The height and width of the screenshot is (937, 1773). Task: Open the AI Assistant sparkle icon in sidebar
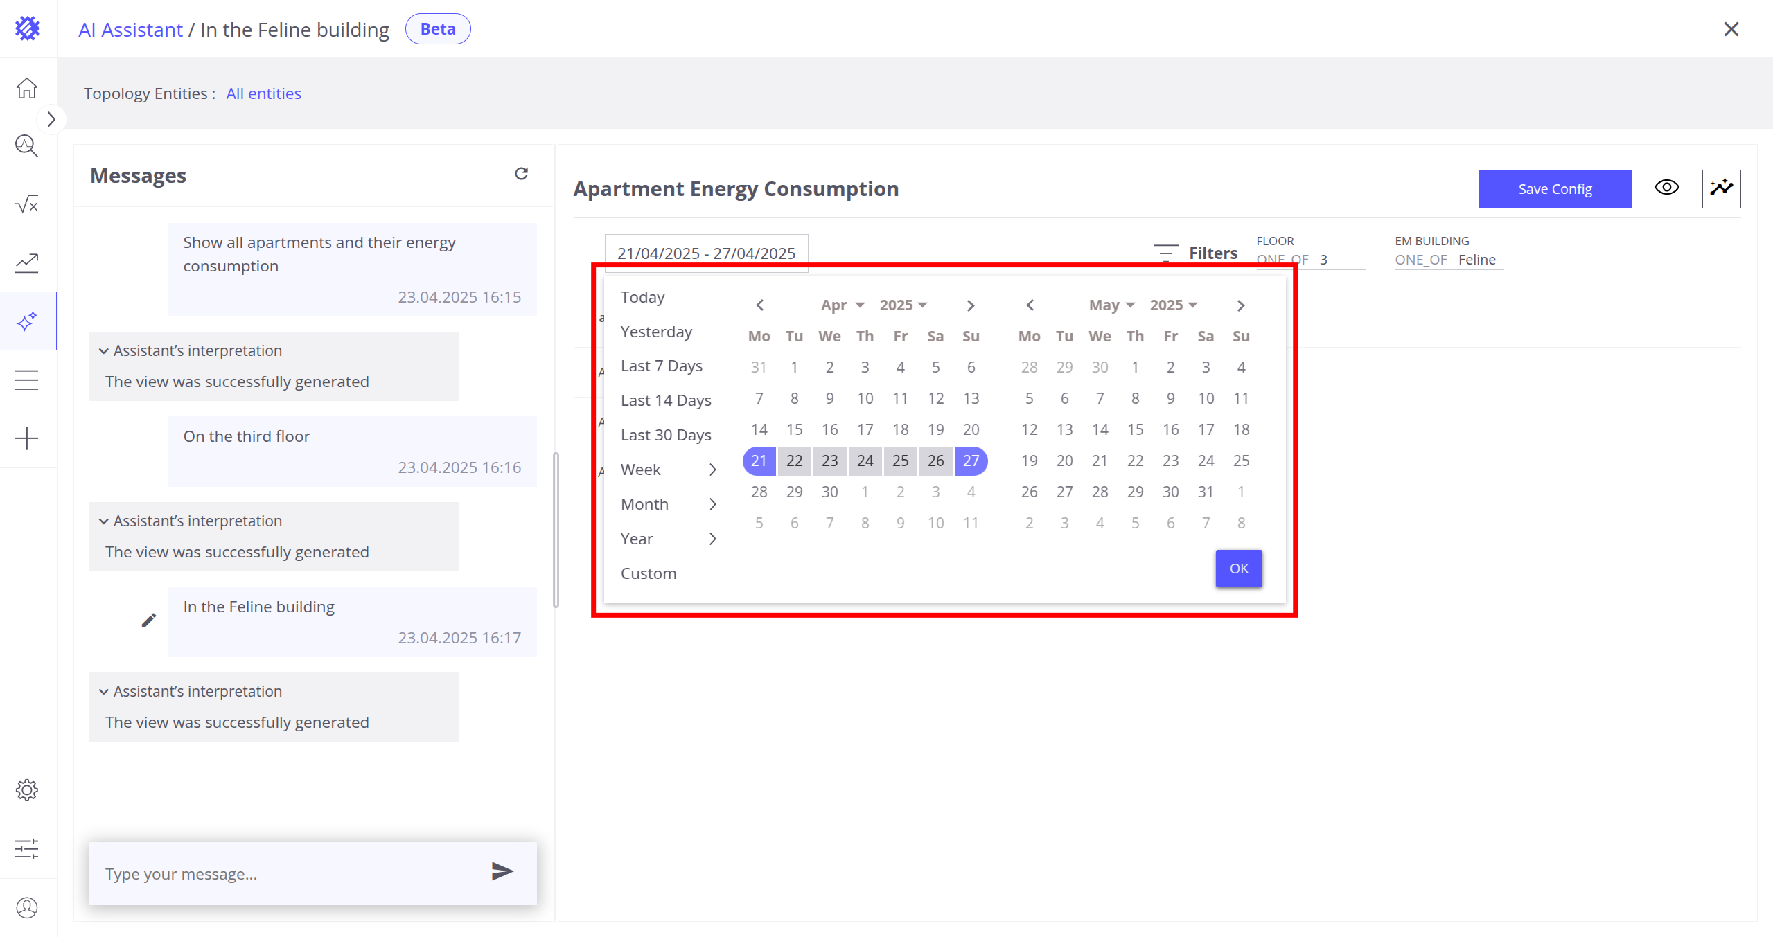27,321
